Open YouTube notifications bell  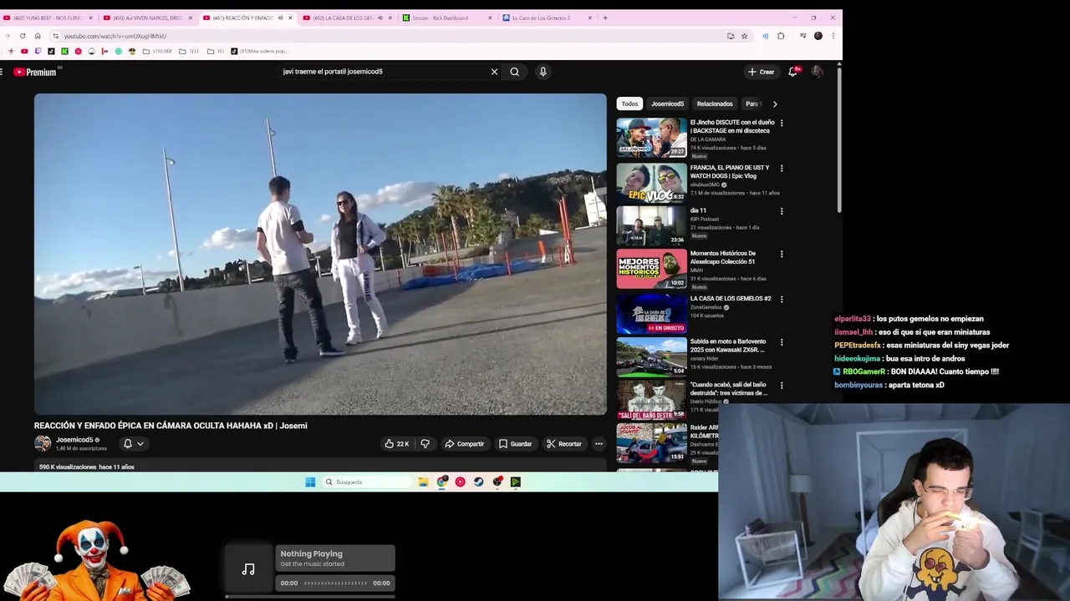coord(792,72)
